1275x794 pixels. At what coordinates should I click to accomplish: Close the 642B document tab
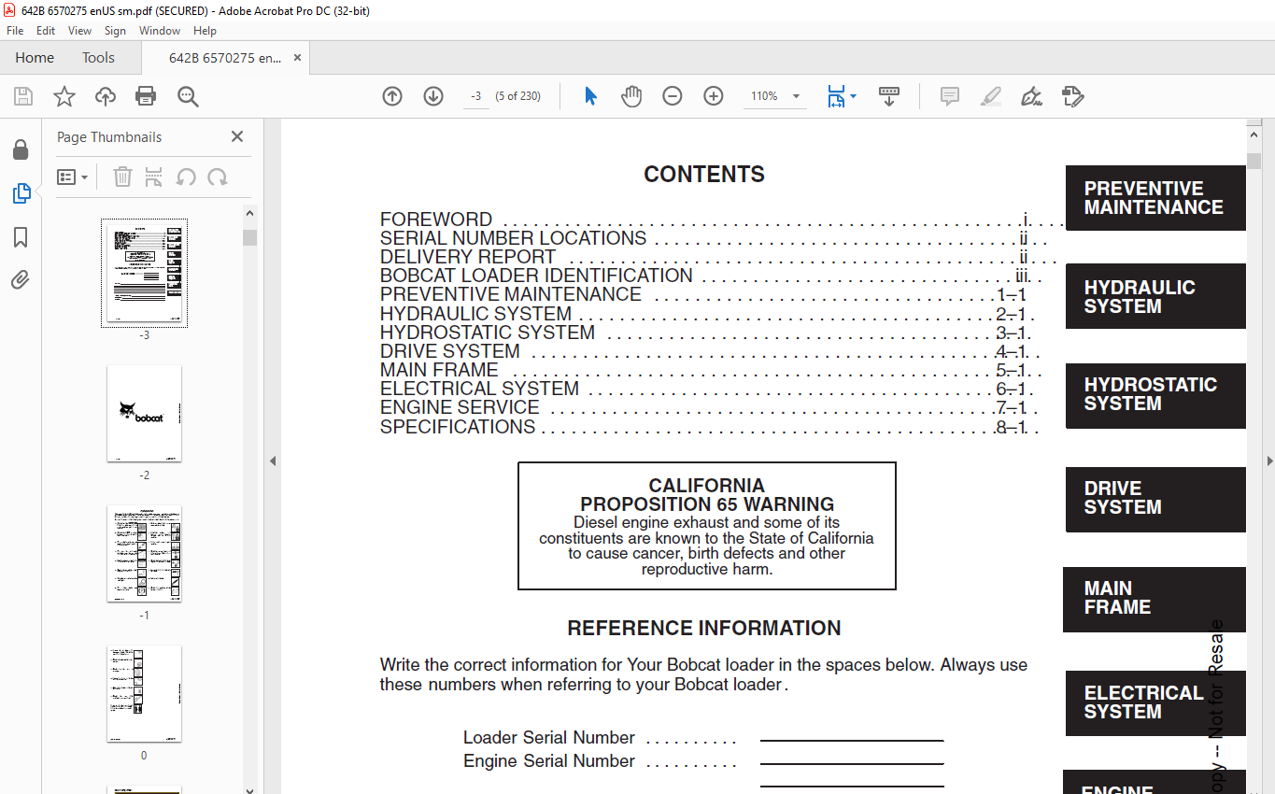(x=297, y=58)
